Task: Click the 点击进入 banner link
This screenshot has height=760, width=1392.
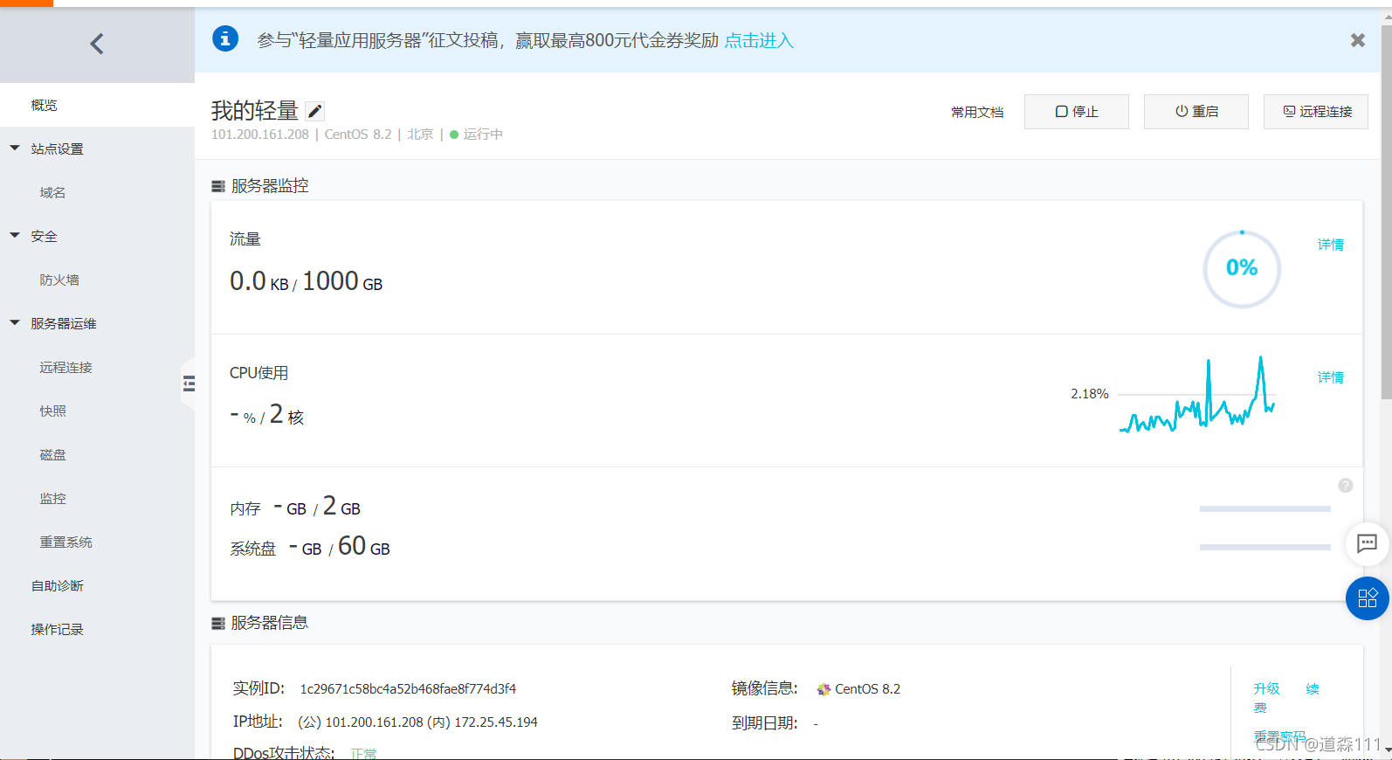Action: tap(759, 40)
